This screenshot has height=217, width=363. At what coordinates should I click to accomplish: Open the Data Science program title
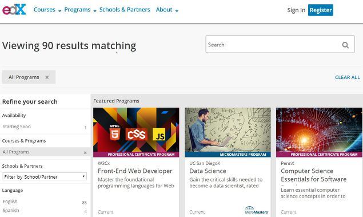[208, 171]
